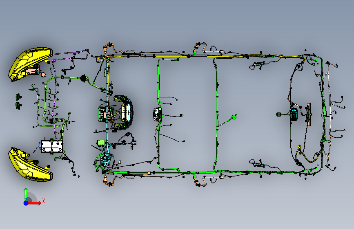The image size is (354, 229).
Task: Select the round green connector at cabin center
Action: pyautogui.click(x=234, y=117)
